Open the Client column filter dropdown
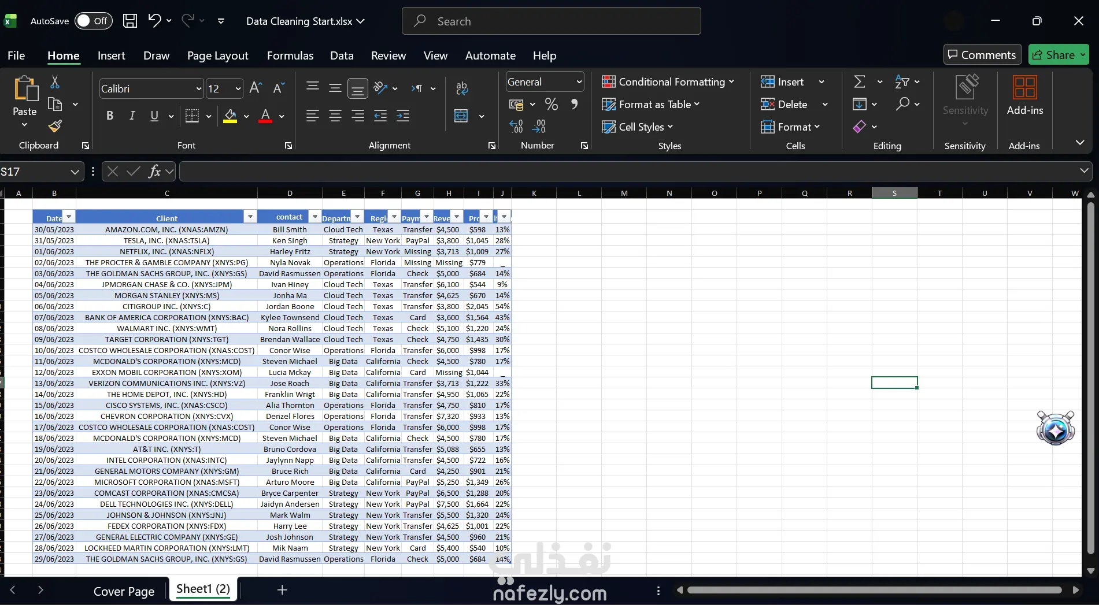 click(250, 217)
